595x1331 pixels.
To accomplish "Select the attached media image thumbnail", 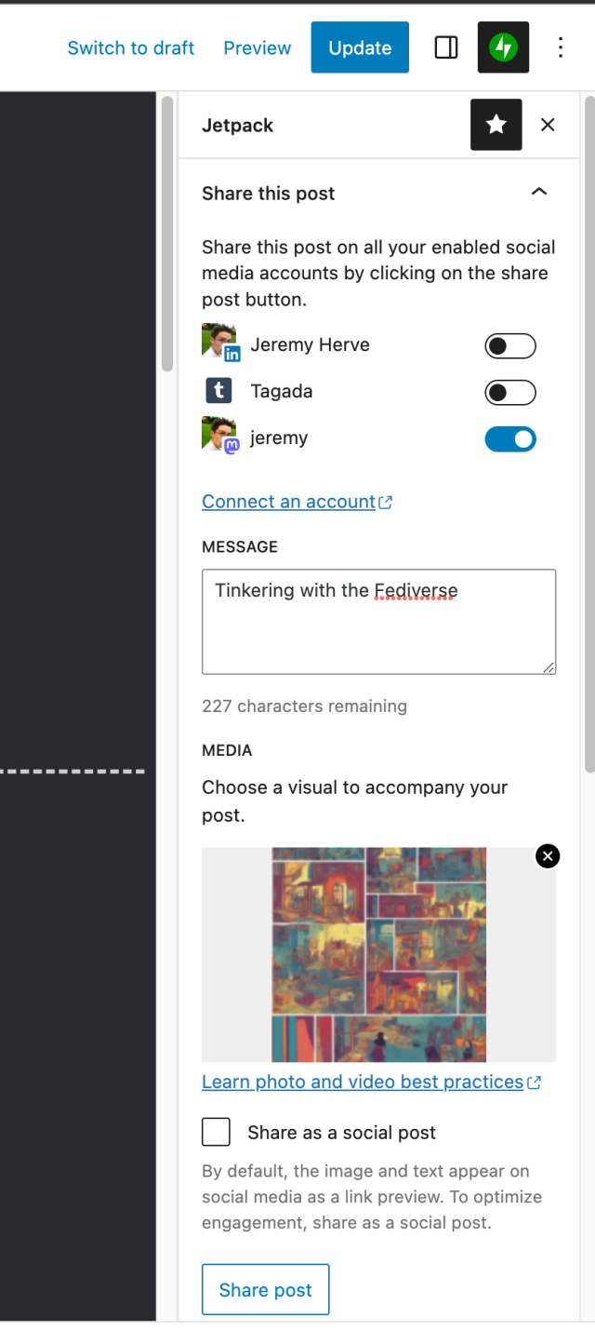I will tap(377, 954).
